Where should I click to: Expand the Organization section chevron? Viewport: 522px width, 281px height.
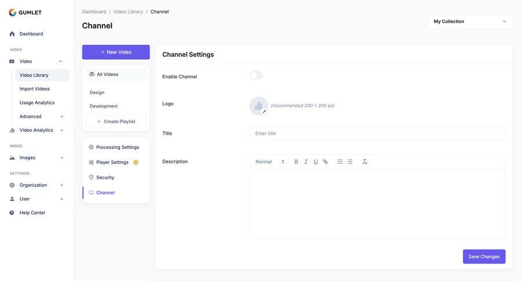(61, 185)
